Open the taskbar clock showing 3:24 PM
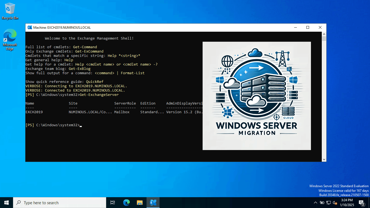The image size is (370, 208). 346,203
